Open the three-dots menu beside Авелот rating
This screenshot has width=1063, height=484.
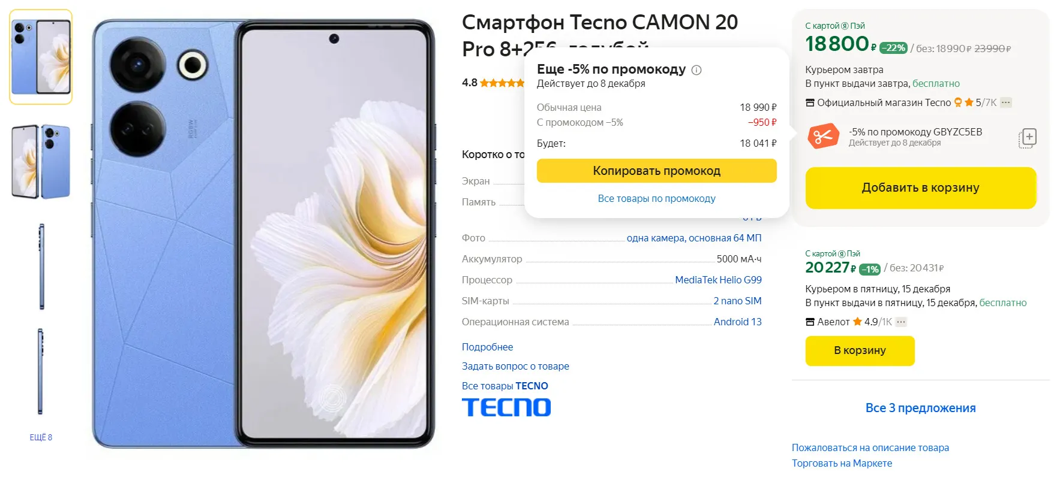(901, 322)
